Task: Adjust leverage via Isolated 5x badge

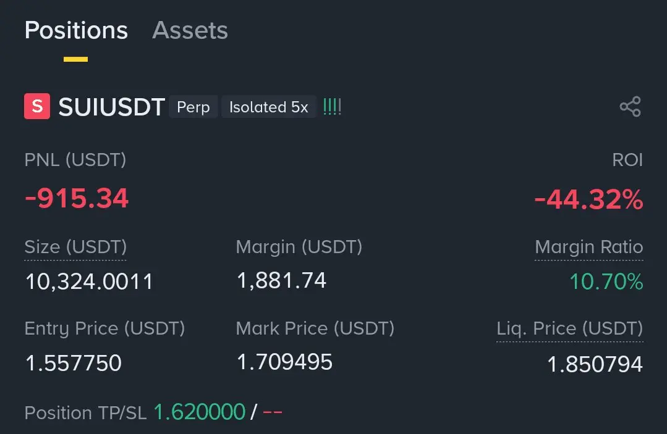Action: coord(268,107)
